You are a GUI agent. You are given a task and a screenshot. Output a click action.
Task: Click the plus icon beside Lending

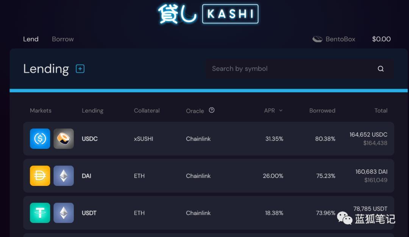click(80, 69)
